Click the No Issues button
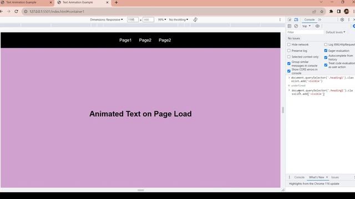 [294, 38]
